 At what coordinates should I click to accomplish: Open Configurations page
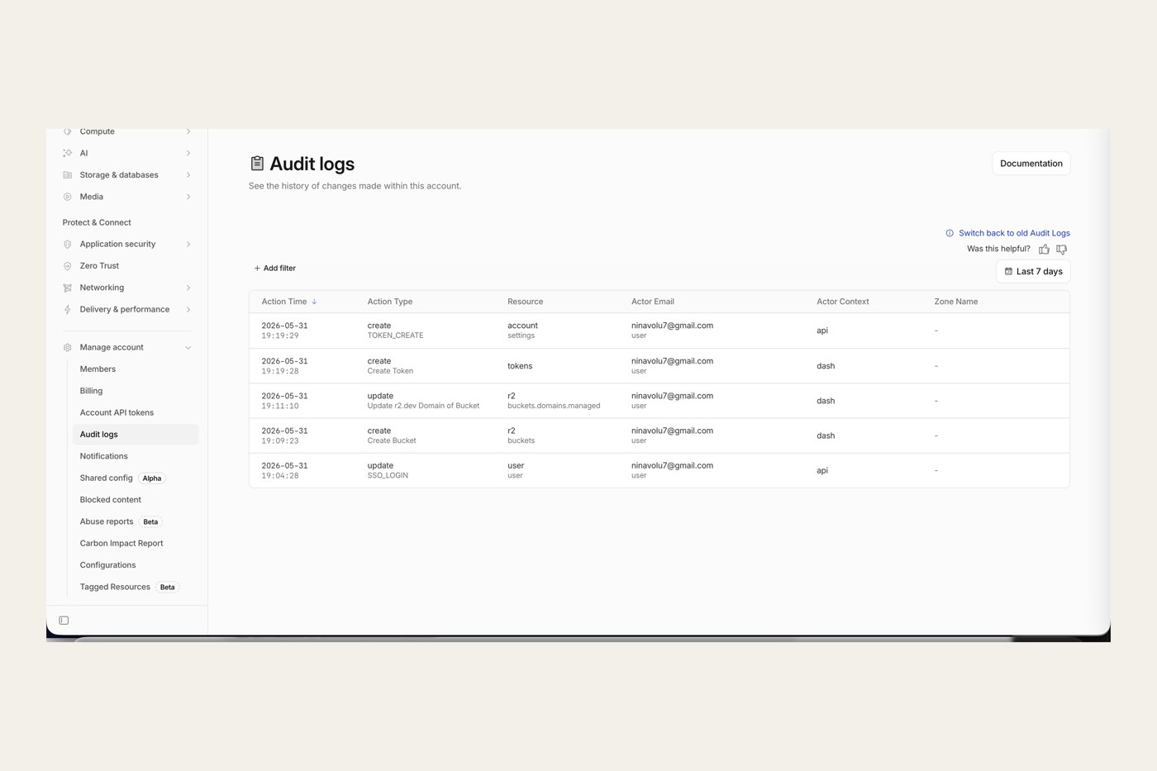point(107,565)
